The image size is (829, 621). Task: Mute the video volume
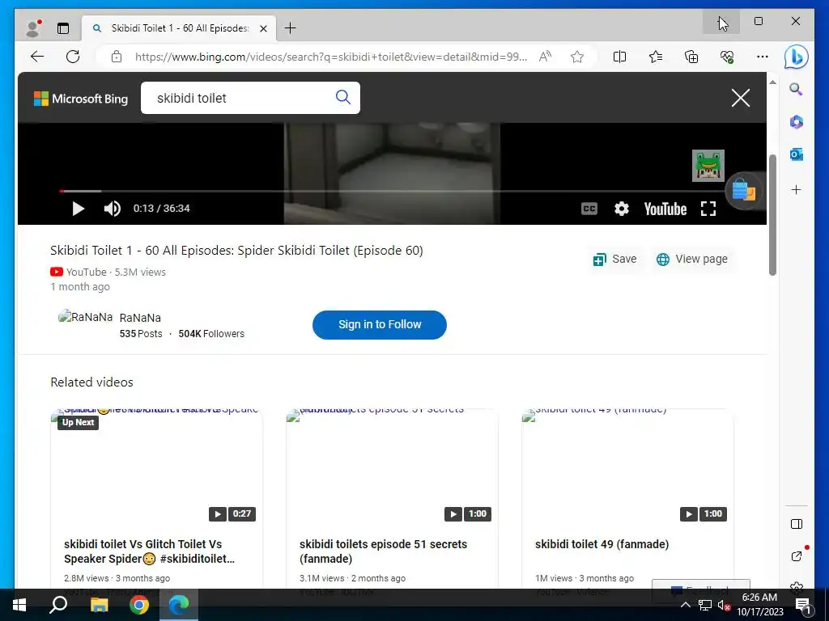tap(112, 209)
